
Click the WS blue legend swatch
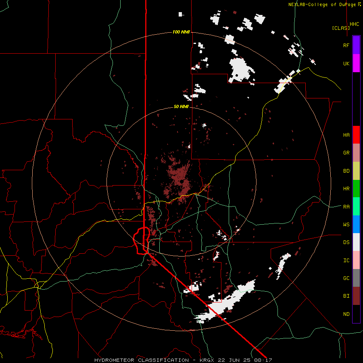coord(356,224)
